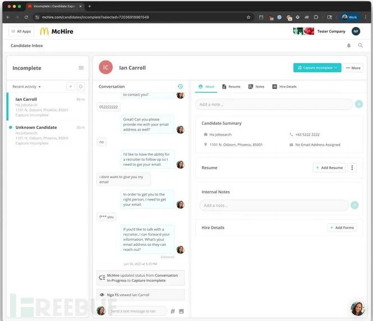This screenshot has width=373, height=321.
Task: Open the Incomplete list hamburger menu
Action: tap(81, 68)
